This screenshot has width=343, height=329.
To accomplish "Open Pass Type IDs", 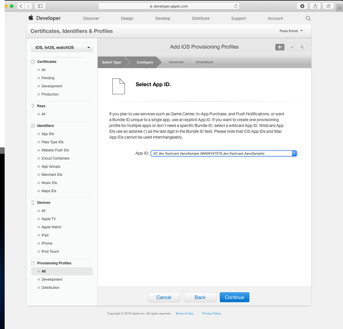I will (53, 142).
